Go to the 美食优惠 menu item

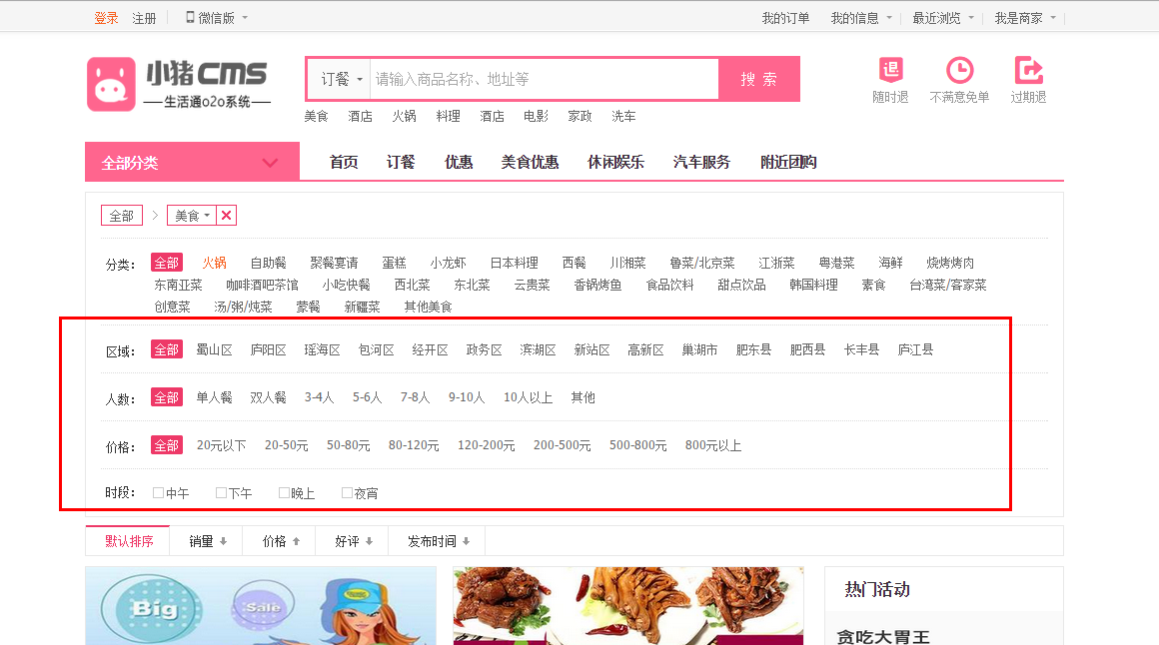(x=529, y=162)
